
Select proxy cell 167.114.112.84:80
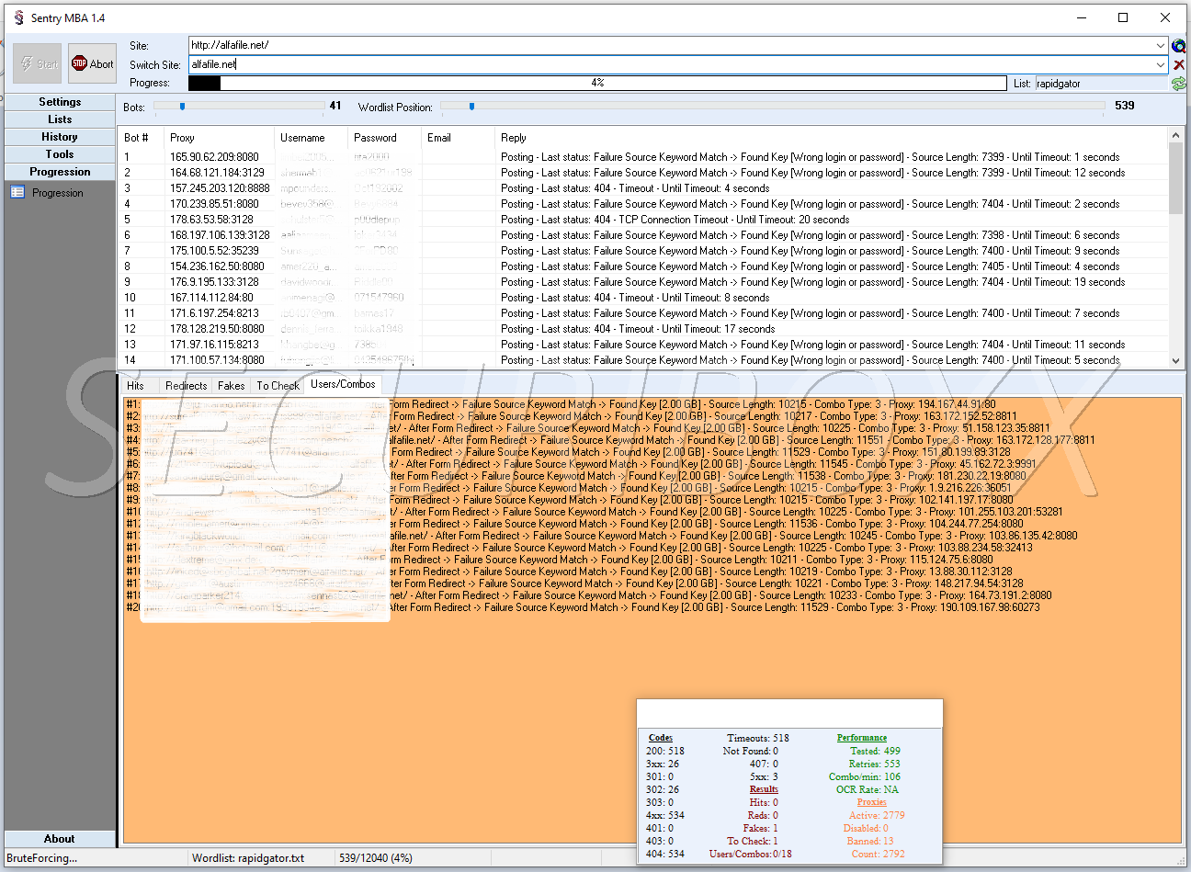(x=211, y=298)
